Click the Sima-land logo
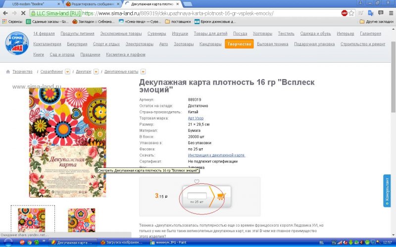The image size is (396, 247). pyautogui.click(x=17, y=44)
